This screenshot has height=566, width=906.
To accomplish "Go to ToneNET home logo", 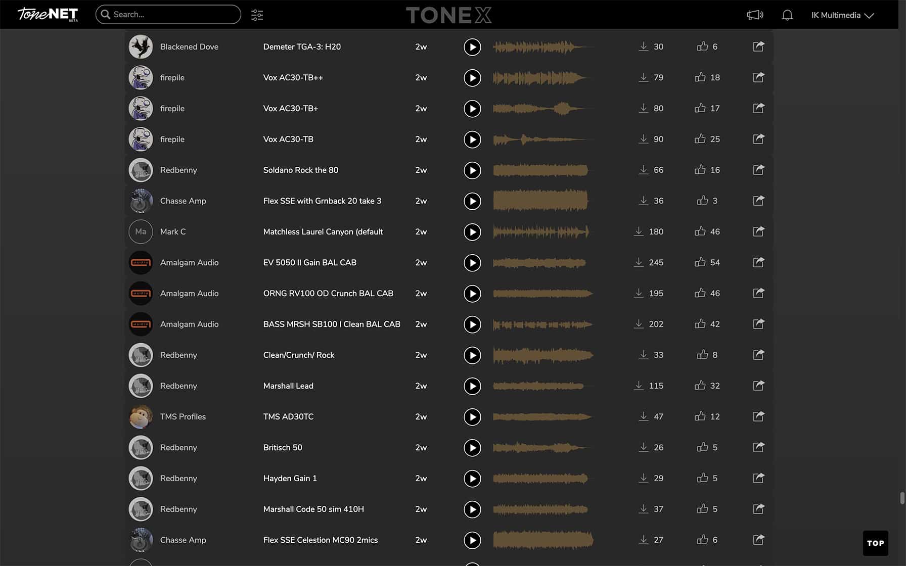I will pos(48,14).
